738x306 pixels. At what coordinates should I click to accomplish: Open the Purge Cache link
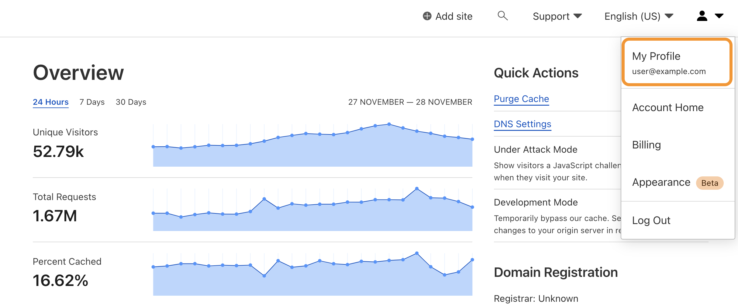(x=521, y=99)
